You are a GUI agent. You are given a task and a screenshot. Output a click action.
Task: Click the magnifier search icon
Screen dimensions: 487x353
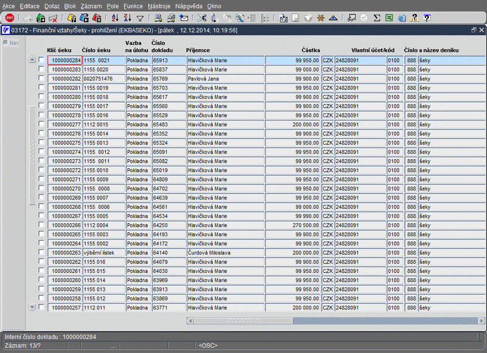point(239,18)
